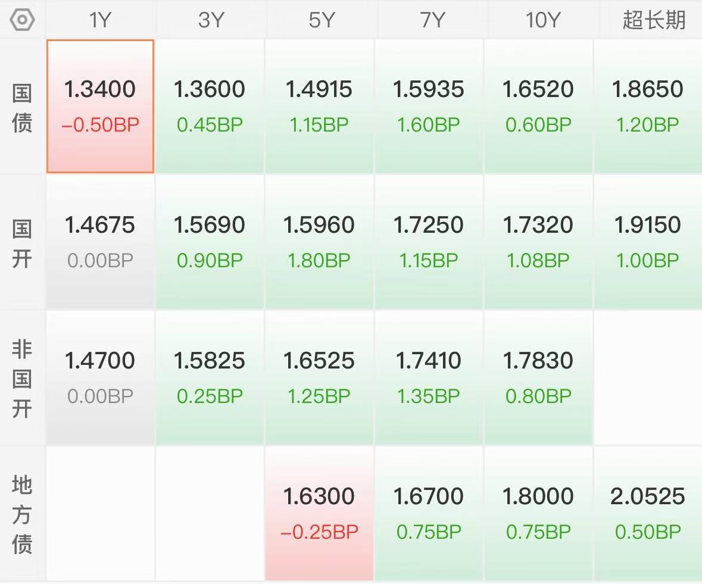The image size is (702, 584).
Task: Open 地方债 5Y red cell 1.6300
Action: (x=319, y=513)
